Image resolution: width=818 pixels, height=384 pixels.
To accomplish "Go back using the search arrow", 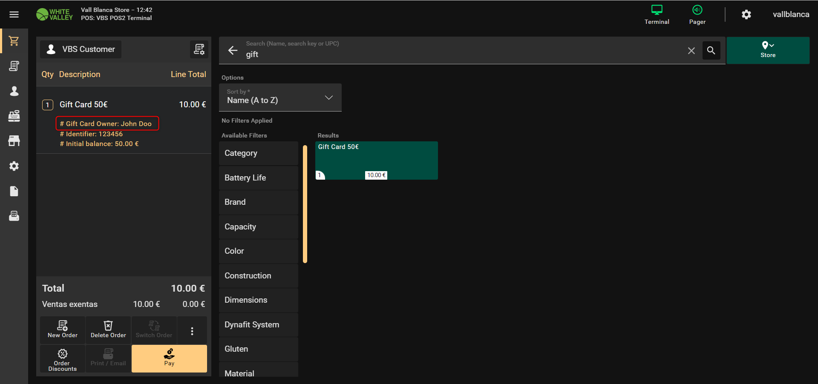I will click(x=233, y=51).
